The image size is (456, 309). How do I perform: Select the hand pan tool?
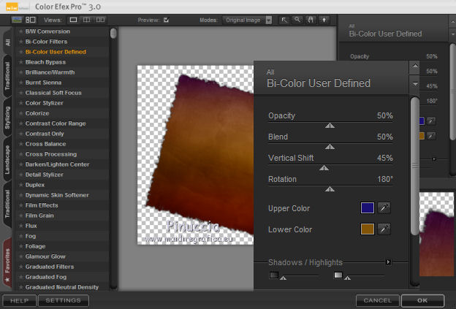point(311,20)
